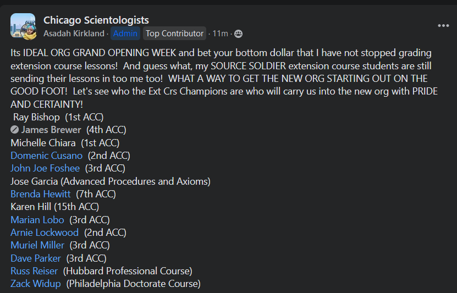This screenshot has width=457, height=293.
Task: Open Dave Parker's tagged profile
Action: point(36,258)
